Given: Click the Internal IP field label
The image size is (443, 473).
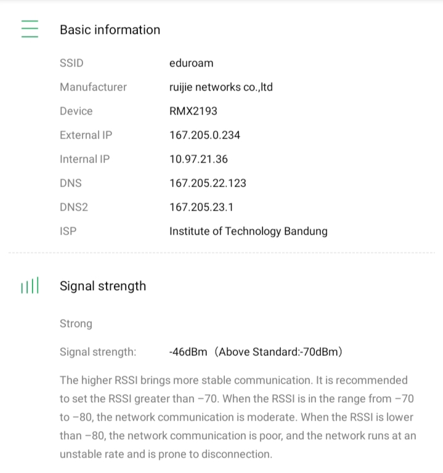Looking at the screenshot, I should tap(84, 159).
